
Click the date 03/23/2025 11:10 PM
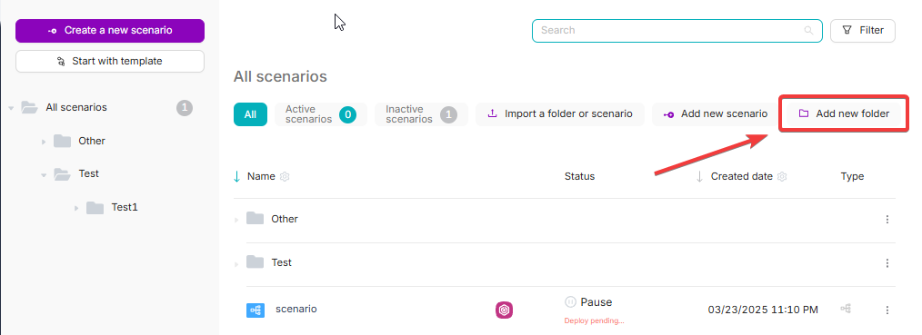click(763, 310)
